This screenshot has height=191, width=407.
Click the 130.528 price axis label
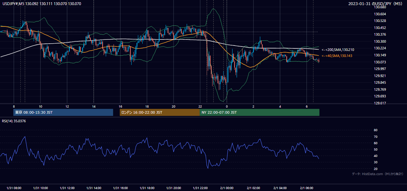click(380, 21)
